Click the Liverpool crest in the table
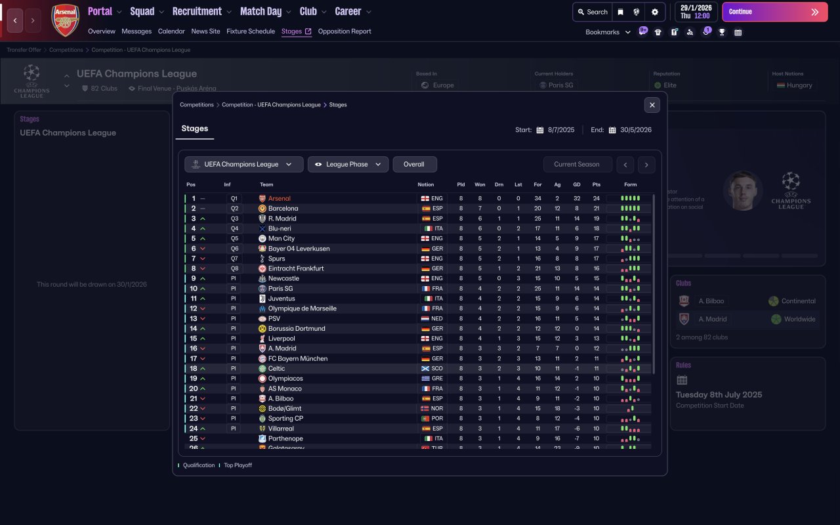The image size is (840, 525). tap(262, 339)
